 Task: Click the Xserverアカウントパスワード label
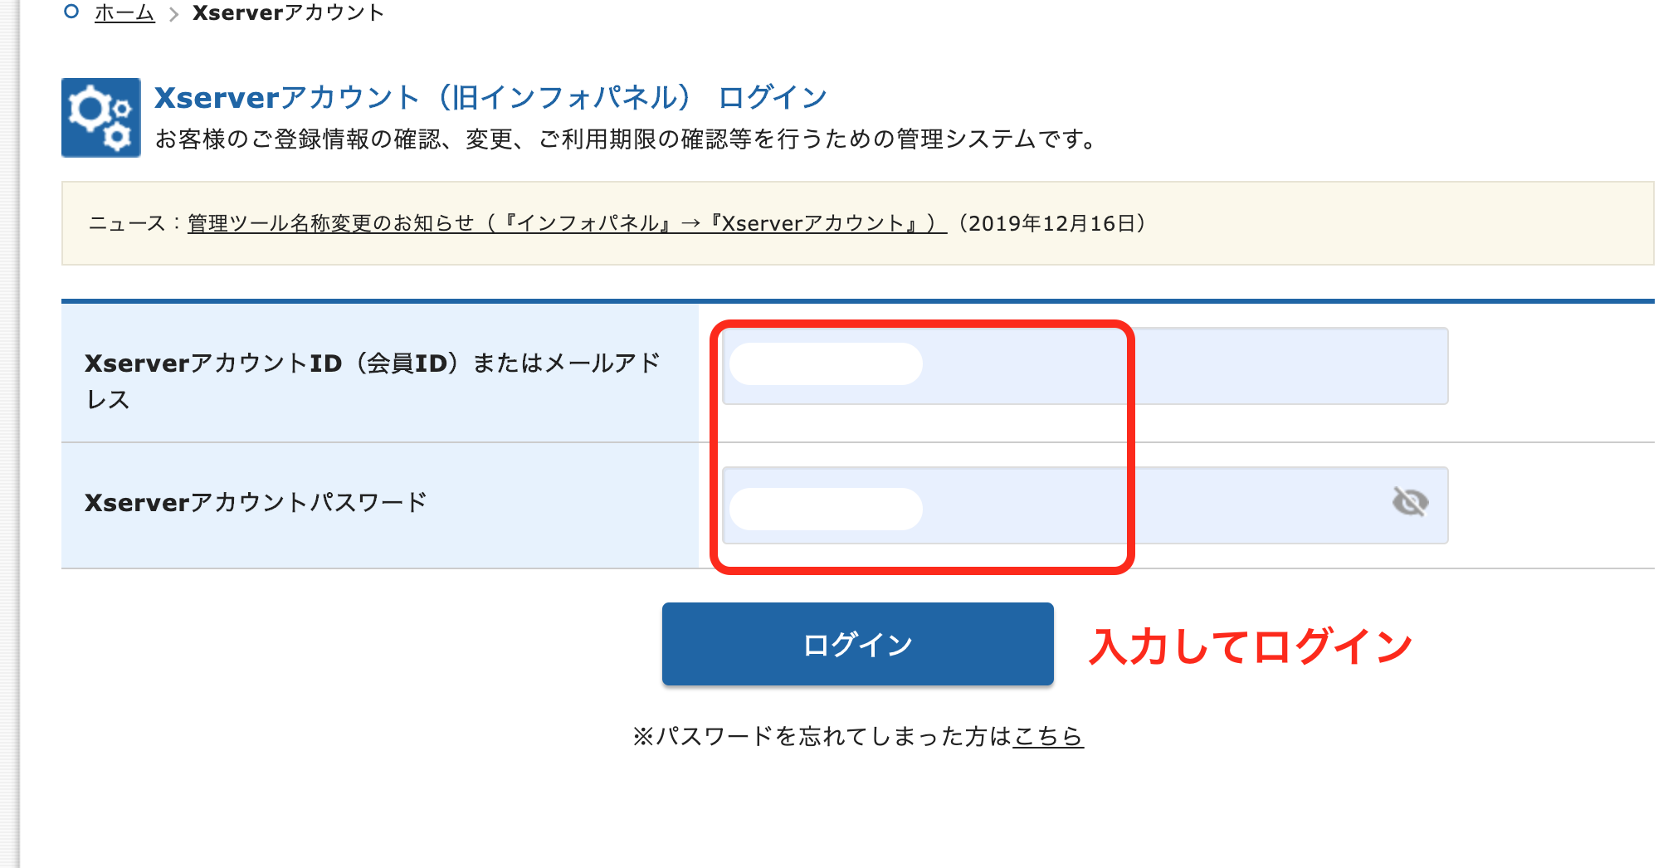[256, 502]
